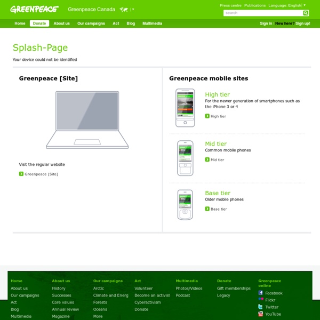Open the Multimedia nav item
Screen dimensions: 320x320
point(152,23)
